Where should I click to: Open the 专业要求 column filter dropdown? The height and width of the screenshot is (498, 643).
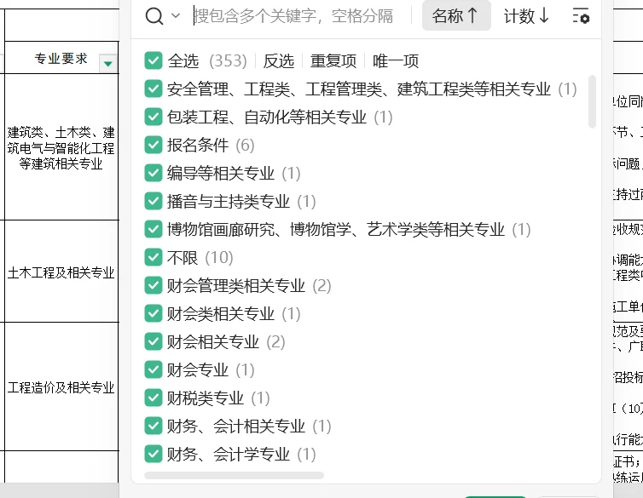coord(108,64)
